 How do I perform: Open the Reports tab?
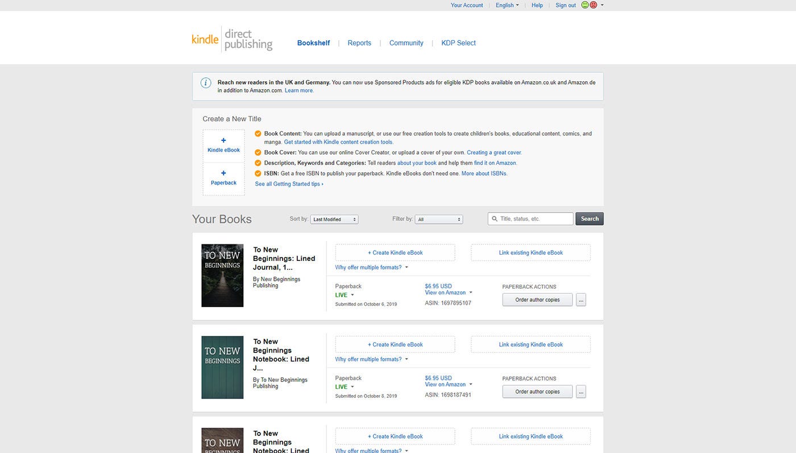[x=359, y=43]
